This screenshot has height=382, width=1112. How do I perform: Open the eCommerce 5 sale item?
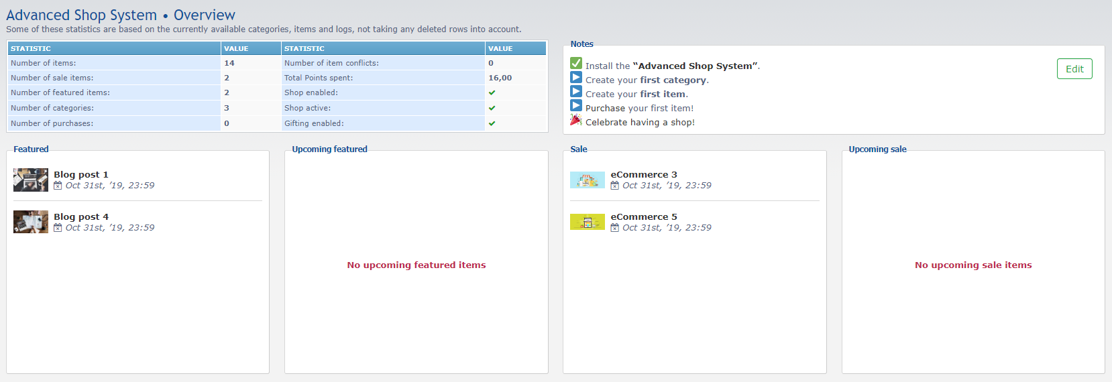coord(643,216)
